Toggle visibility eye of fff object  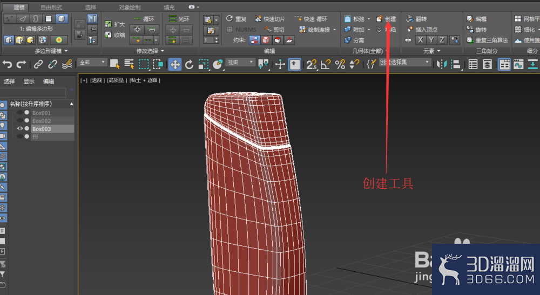[20, 136]
